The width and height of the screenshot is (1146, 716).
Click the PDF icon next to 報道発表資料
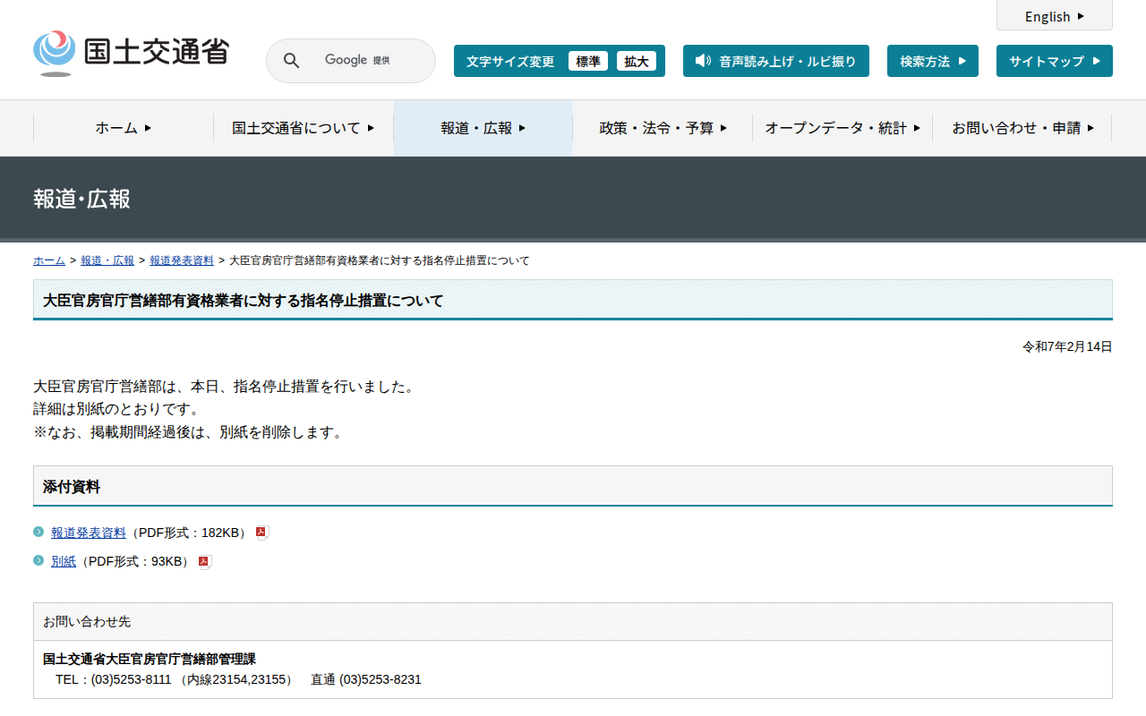pyautogui.click(x=262, y=533)
